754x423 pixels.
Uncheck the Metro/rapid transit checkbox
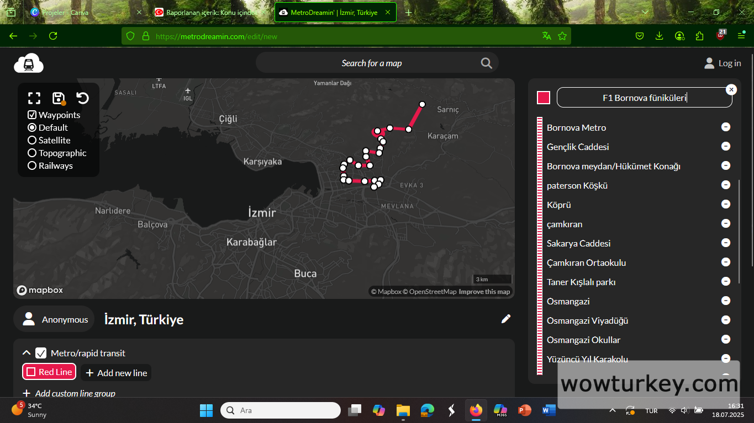click(41, 353)
